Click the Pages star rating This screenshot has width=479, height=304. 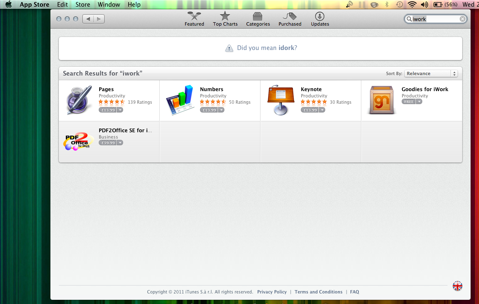pyautogui.click(x=111, y=102)
